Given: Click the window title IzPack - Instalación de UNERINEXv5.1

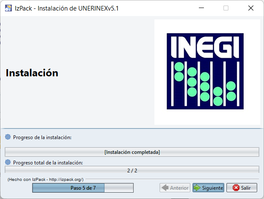Looking at the screenshot, I should (67, 8).
